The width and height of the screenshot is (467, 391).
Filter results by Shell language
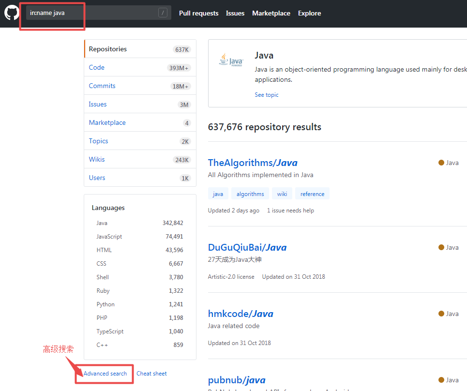(x=140, y=277)
